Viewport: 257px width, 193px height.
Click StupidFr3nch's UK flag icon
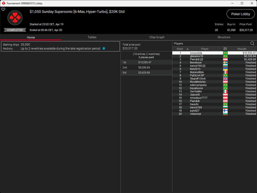coord(225,79)
